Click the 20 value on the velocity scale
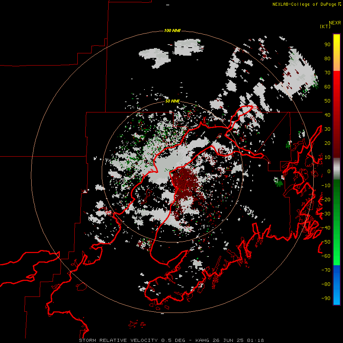Image resolution: width=343 pixels, height=343 pixels. point(327,143)
